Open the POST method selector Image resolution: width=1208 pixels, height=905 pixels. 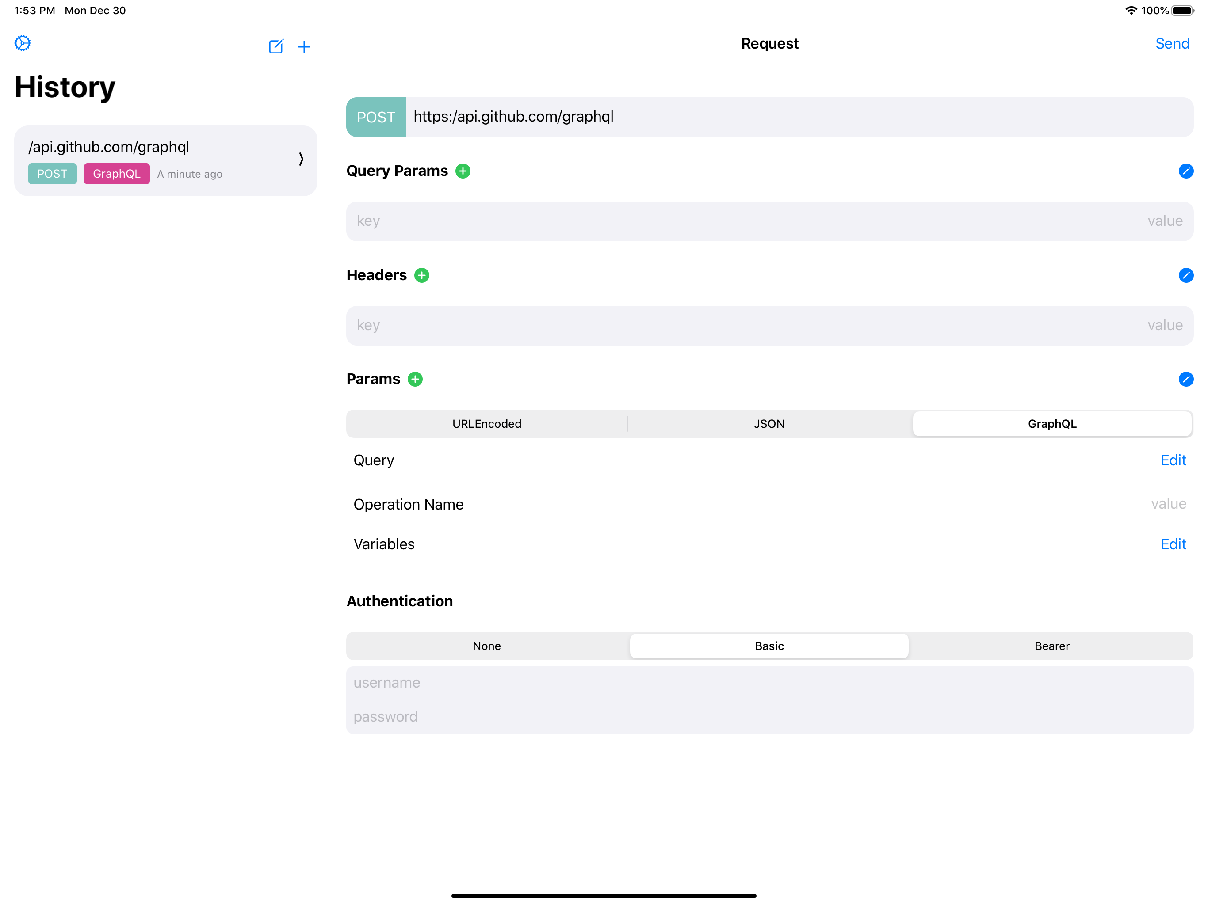pyautogui.click(x=376, y=117)
